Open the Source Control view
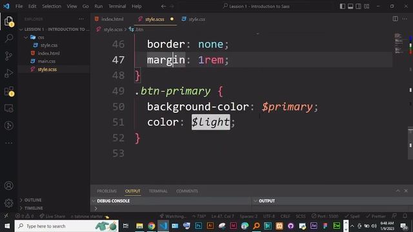The height and width of the screenshot is (232, 413). click(8, 56)
